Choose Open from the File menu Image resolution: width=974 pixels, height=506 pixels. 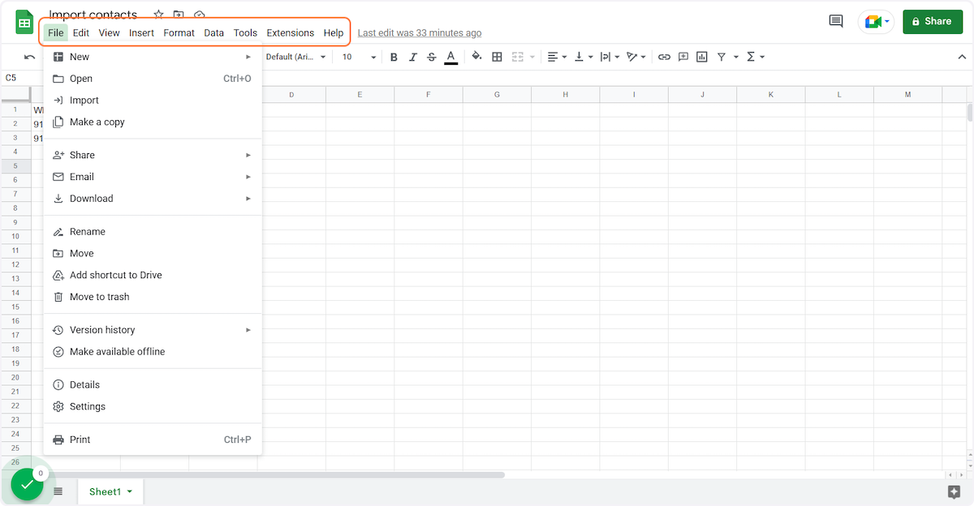tap(153, 79)
